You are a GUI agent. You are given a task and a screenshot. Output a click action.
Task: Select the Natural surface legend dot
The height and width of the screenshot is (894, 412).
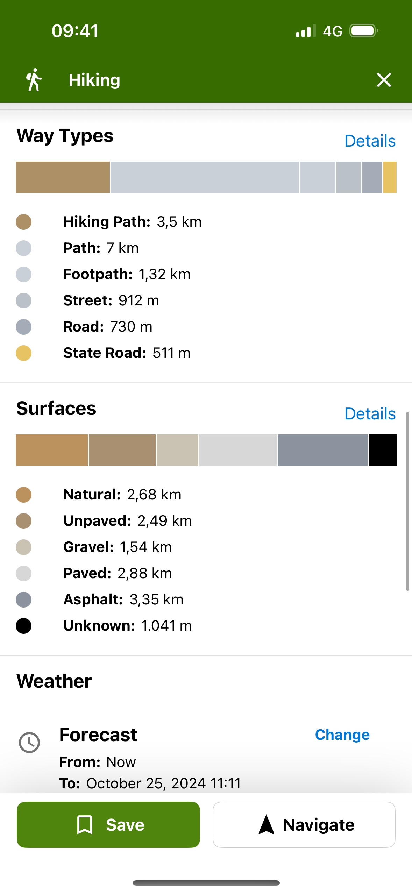tap(24, 495)
